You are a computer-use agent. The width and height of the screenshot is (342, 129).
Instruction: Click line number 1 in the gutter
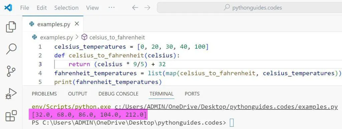40,47
